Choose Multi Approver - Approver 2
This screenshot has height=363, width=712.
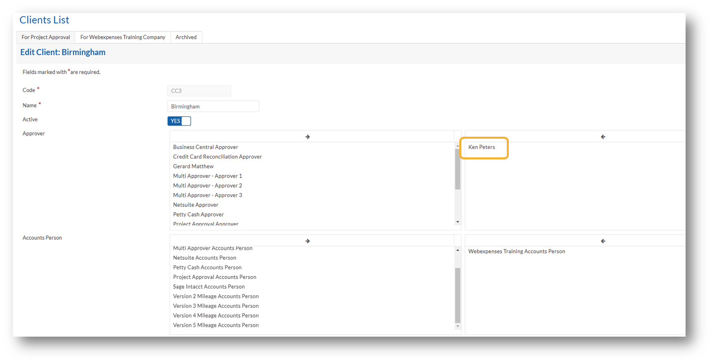point(208,186)
